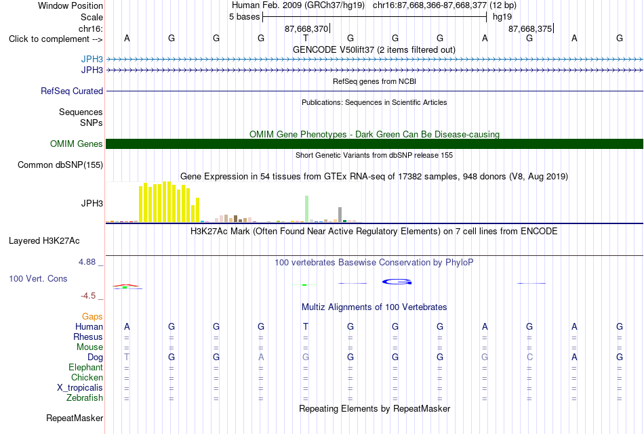The image size is (644, 434).
Task: Click the tall light green GTEx expression bar
Action: (307, 209)
